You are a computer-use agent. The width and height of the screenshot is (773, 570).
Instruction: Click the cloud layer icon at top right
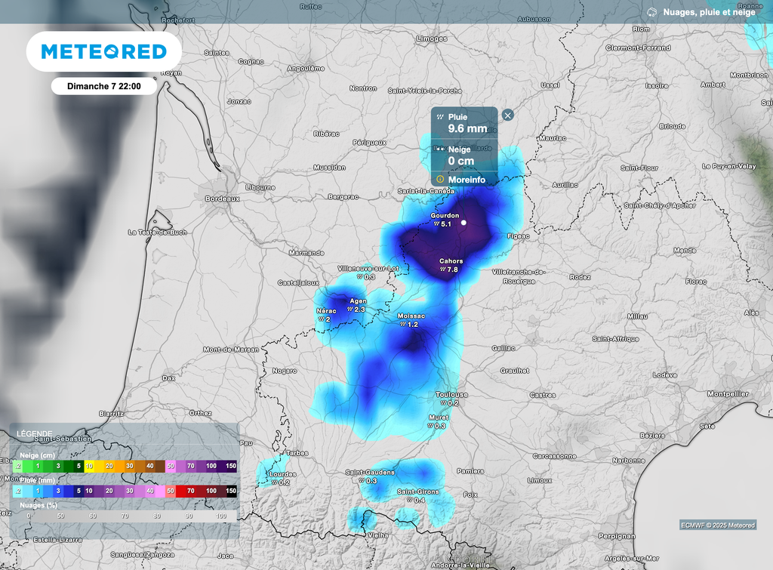[651, 12]
